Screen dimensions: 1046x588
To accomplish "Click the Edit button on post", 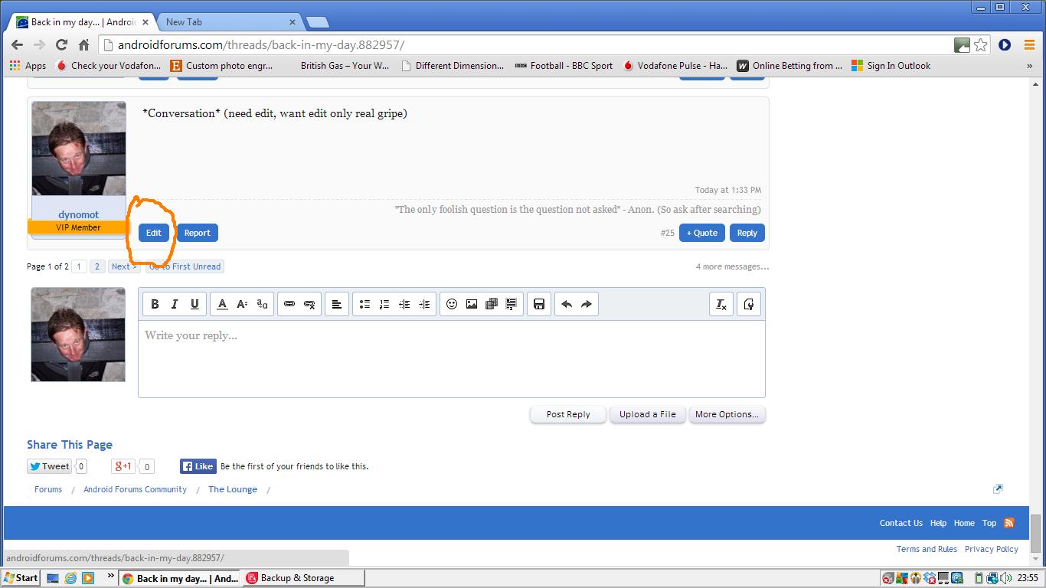I will click(x=154, y=233).
